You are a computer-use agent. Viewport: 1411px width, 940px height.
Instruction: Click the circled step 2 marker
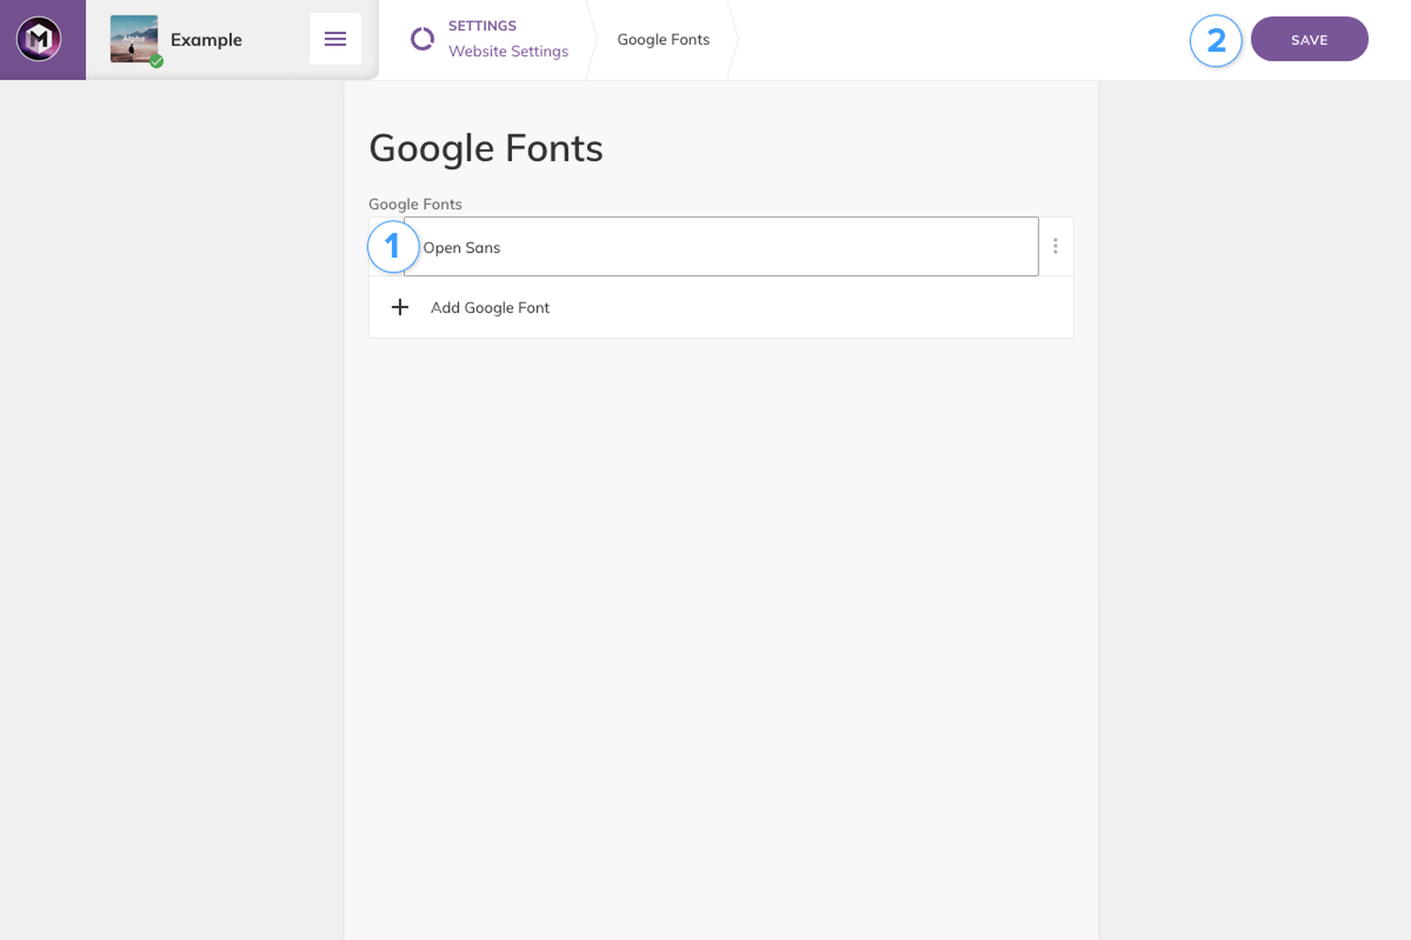(x=1216, y=41)
